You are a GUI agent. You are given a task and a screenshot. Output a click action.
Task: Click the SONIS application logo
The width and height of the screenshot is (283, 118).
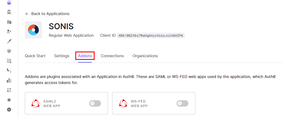click(x=33, y=30)
